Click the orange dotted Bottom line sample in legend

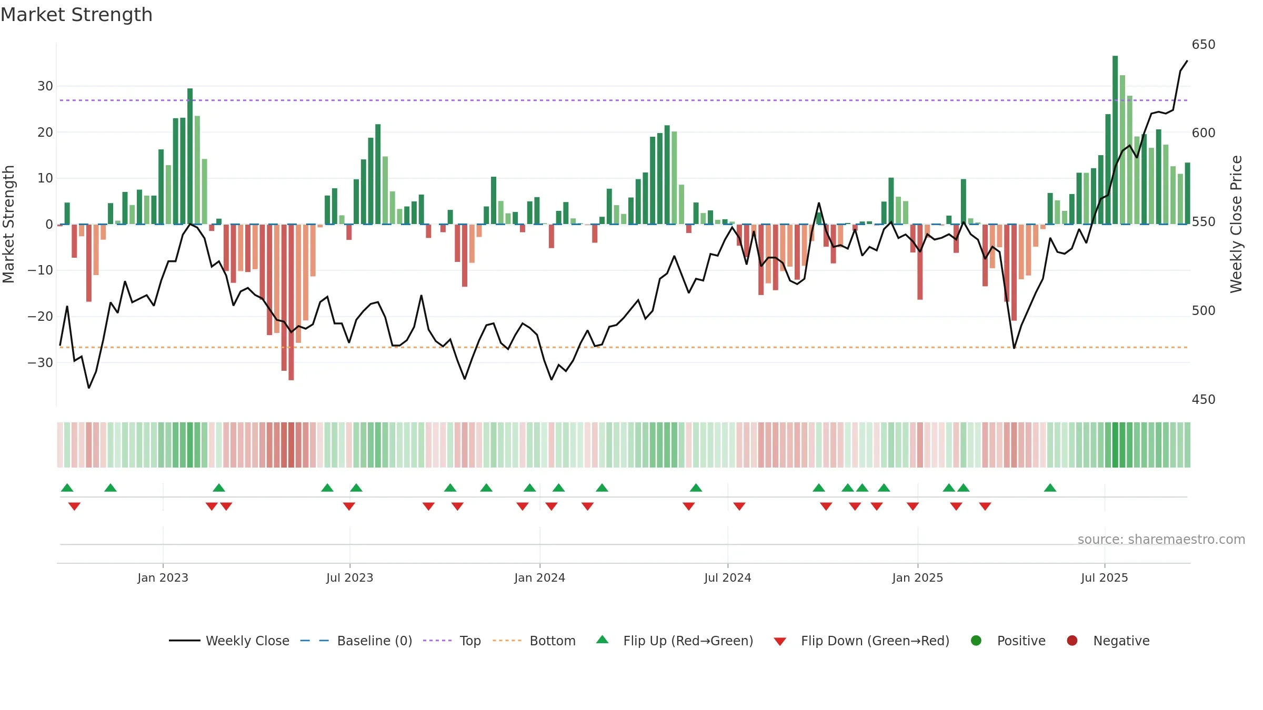tap(507, 641)
